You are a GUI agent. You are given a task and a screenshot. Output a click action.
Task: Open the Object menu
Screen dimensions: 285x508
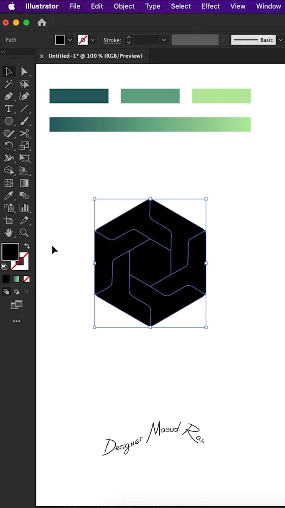[x=124, y=6]
